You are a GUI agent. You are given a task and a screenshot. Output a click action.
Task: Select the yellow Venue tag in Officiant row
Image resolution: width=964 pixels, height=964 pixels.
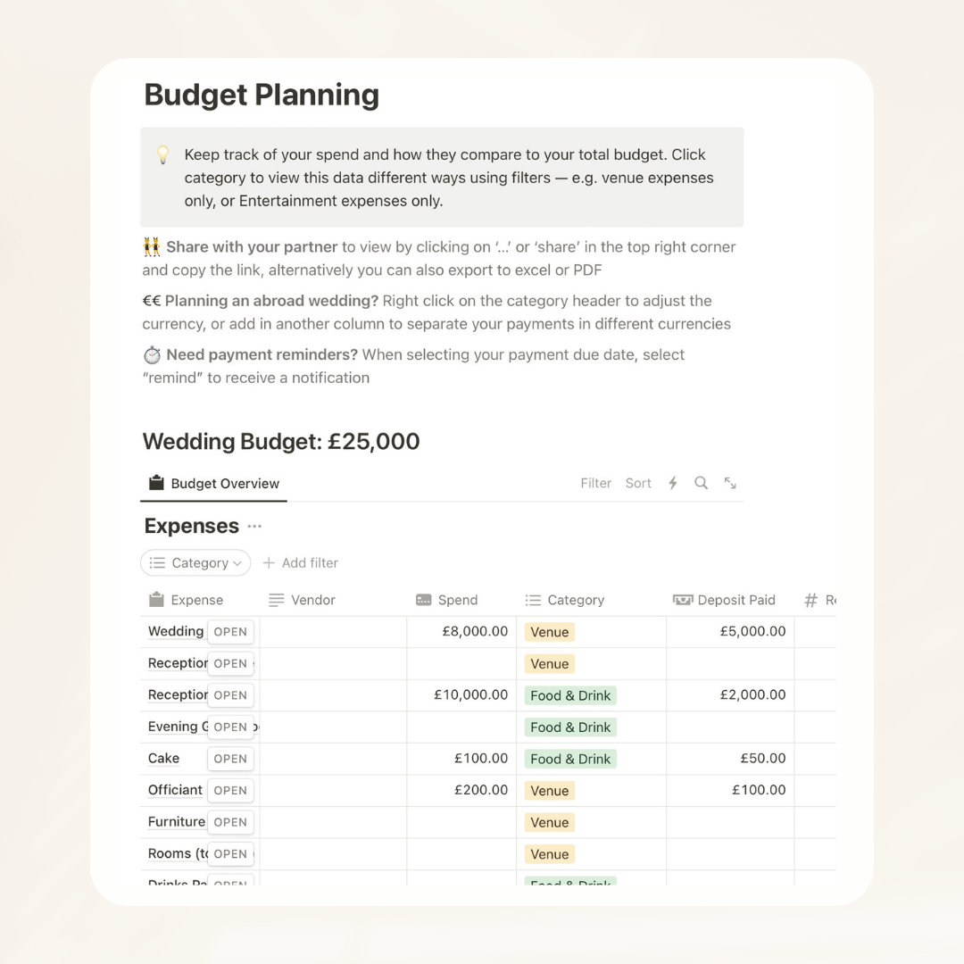click(549, 791)
